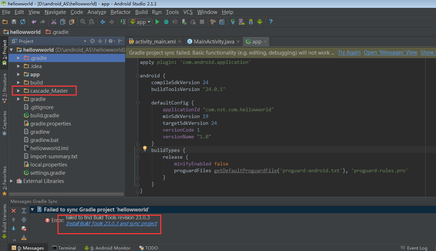
Task: Run the app with the green play button
Action: coord(157,22)
